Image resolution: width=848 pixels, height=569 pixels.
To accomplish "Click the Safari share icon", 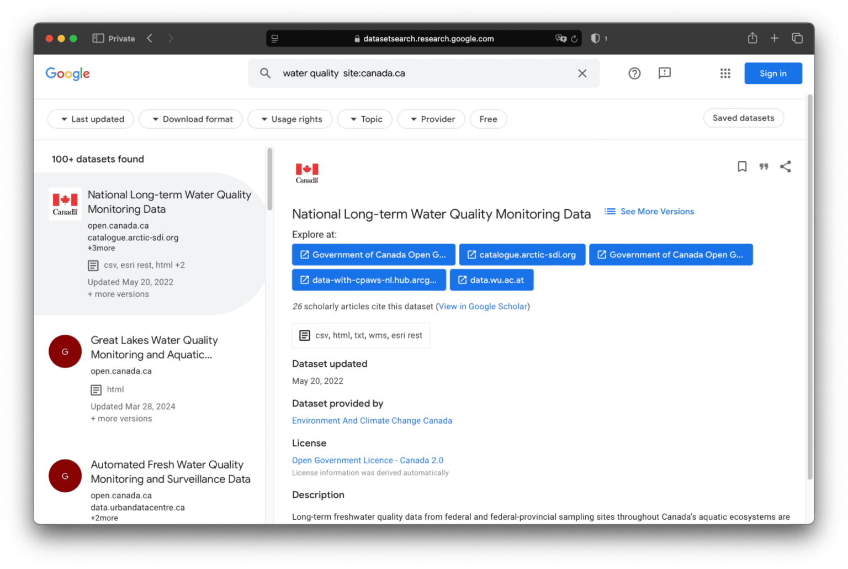I will point(752,38).
